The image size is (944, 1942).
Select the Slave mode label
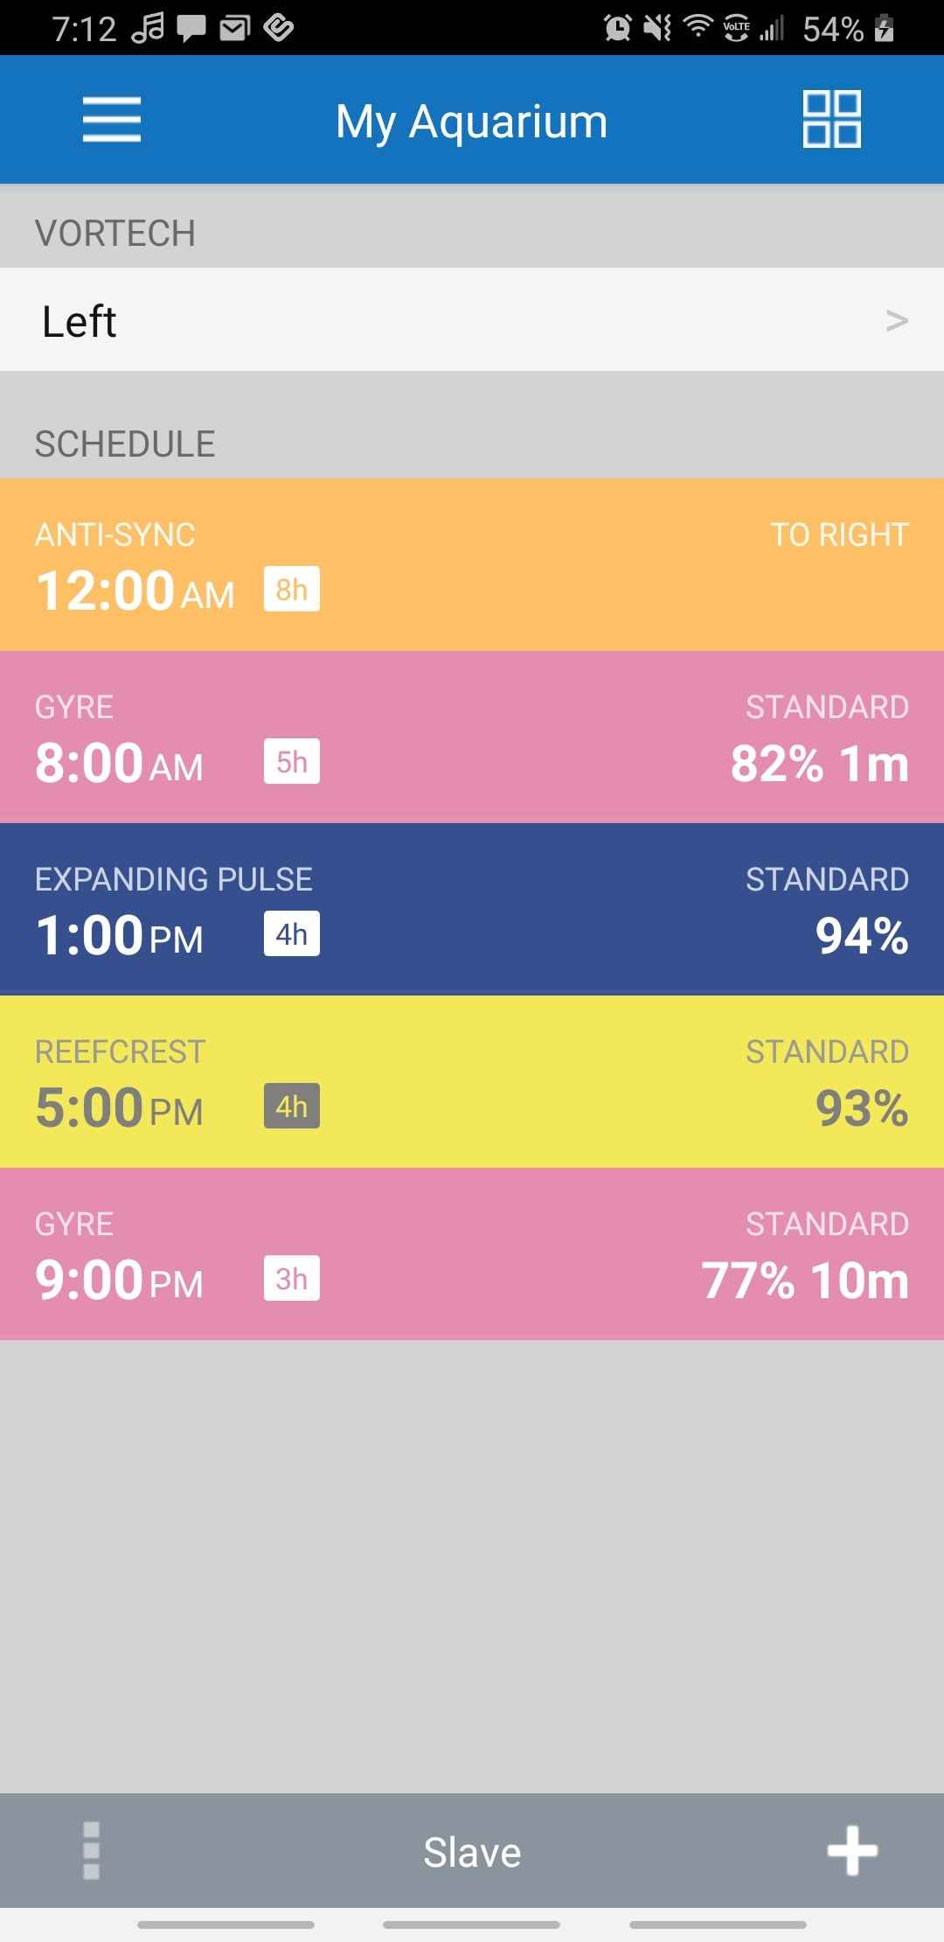pos(472,1852)
